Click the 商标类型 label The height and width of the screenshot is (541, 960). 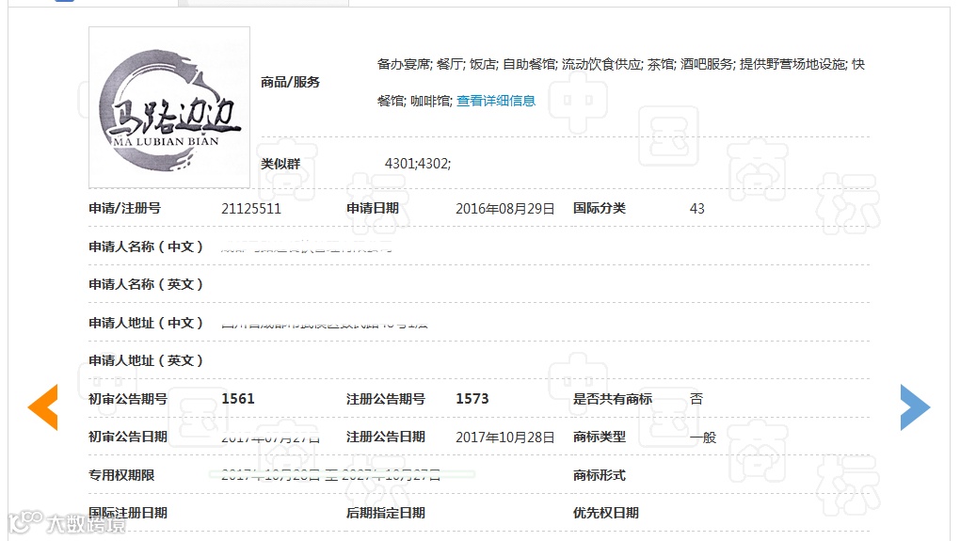[x=600, y=437]
